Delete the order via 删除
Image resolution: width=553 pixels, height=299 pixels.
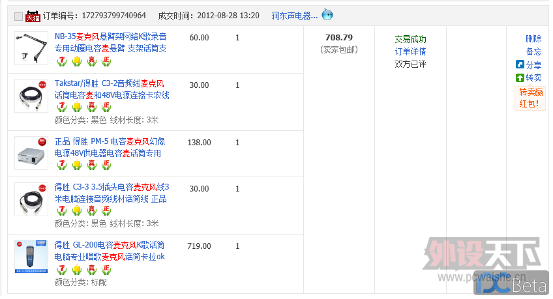(x=533, y=38)
